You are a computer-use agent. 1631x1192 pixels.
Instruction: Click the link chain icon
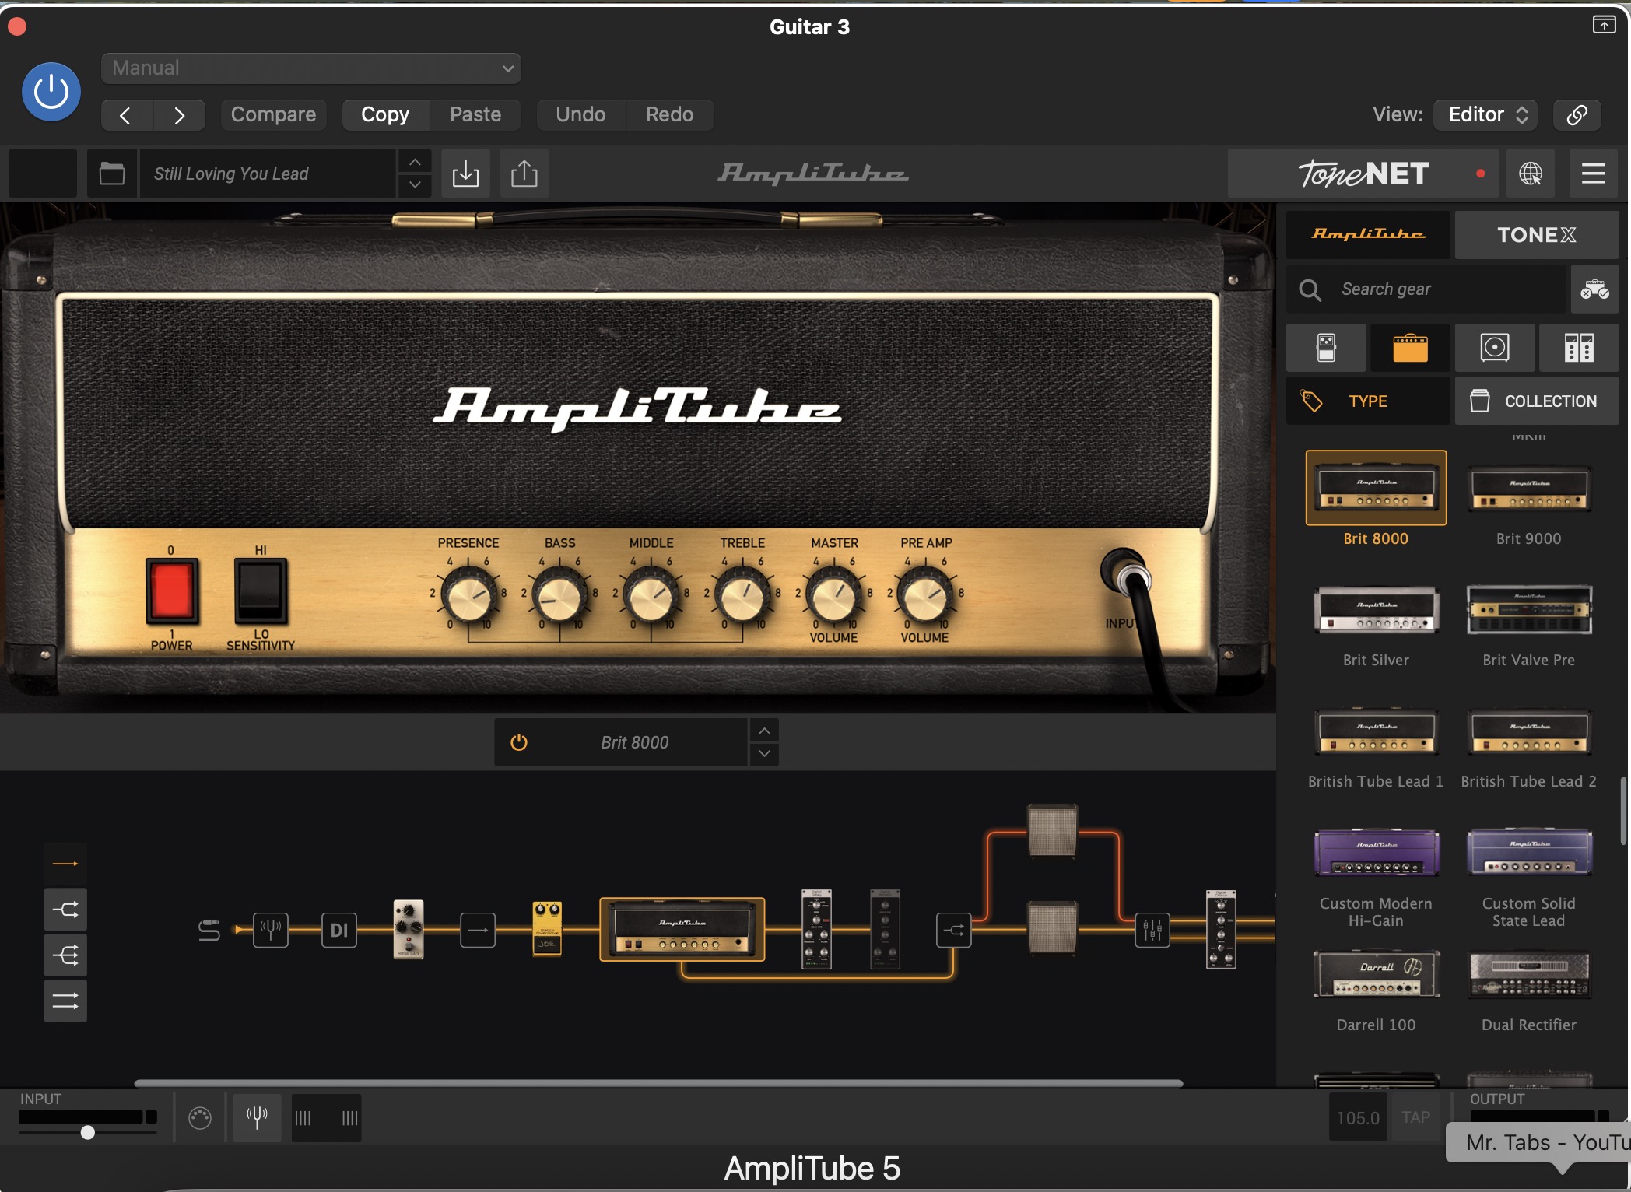point(1577,115)
